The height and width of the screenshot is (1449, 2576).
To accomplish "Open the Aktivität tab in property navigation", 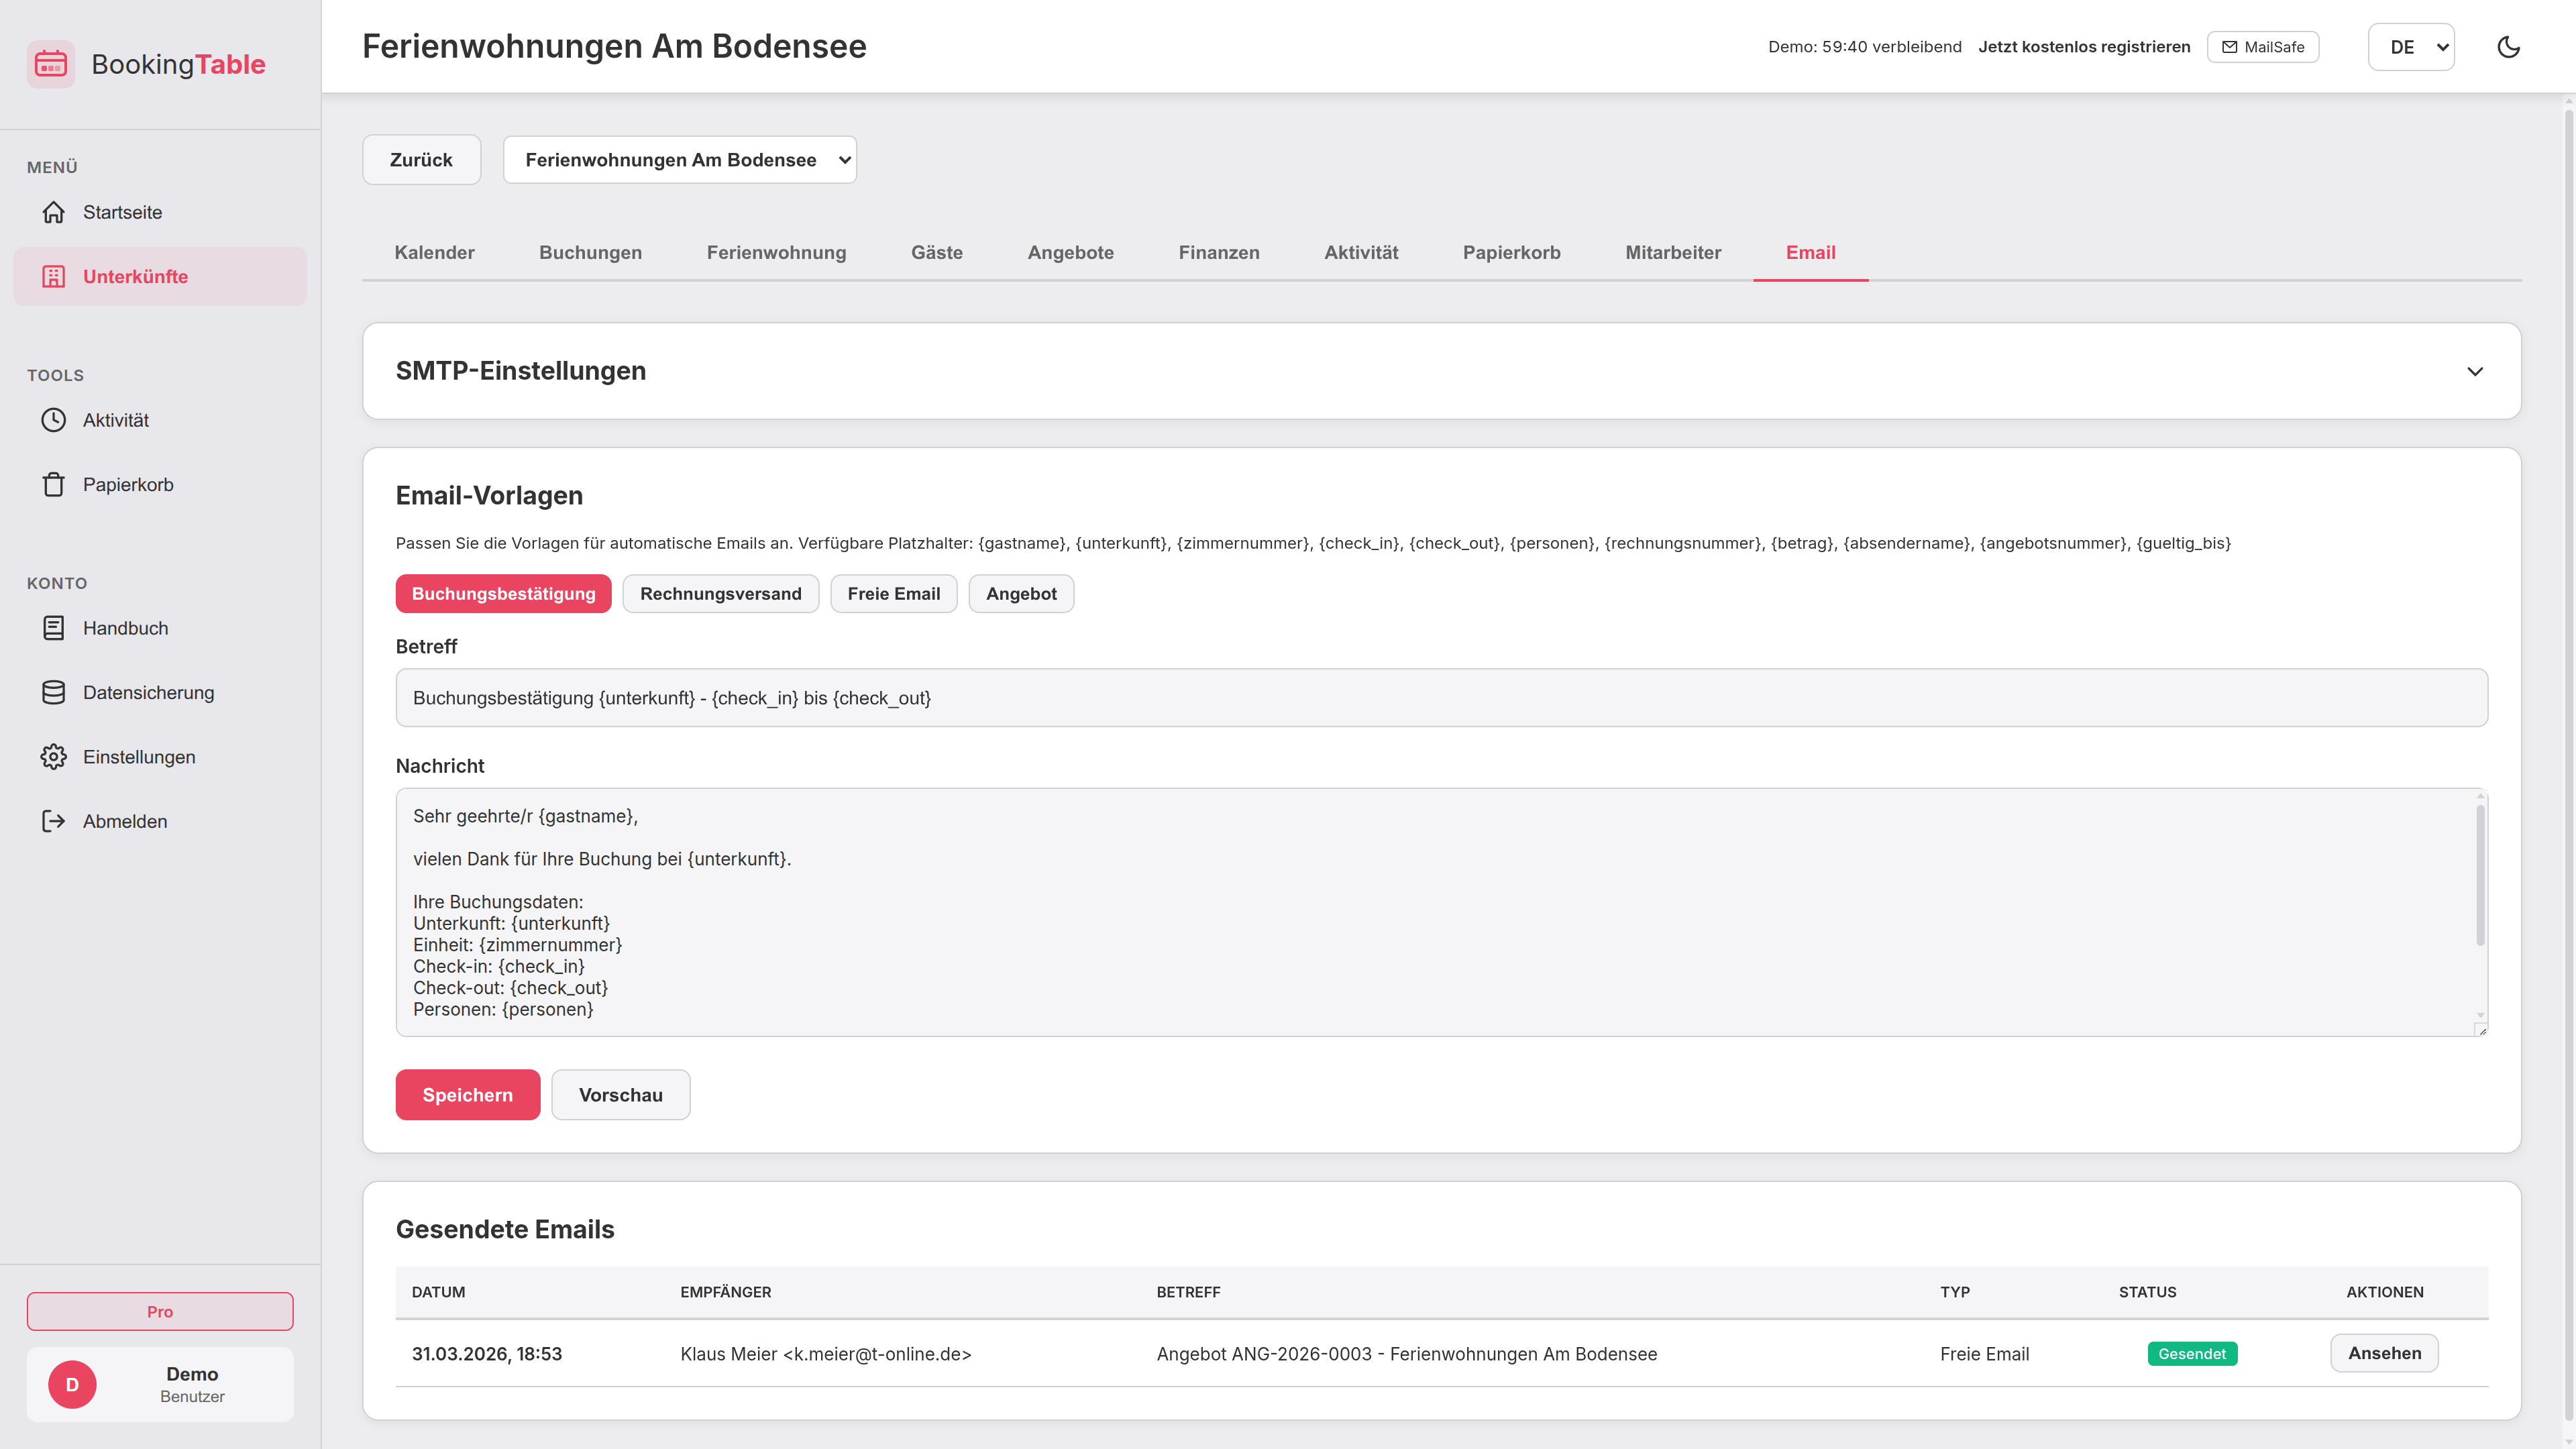I will (1361, 253).
